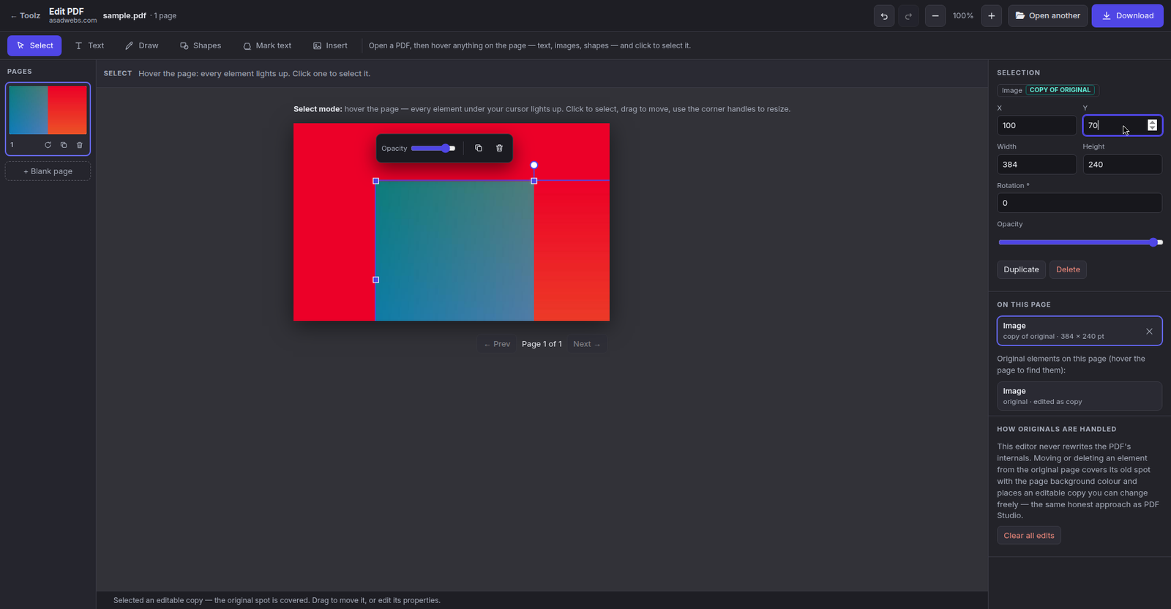The image size is (1171, 609).
Task: Click the Open another button
Action: pyautogui.click(x=1047, y=15)
